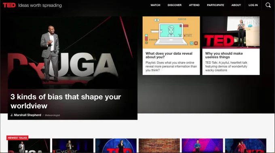
Task: Open 'Why you should make useless things'
Action: point(224,55)
